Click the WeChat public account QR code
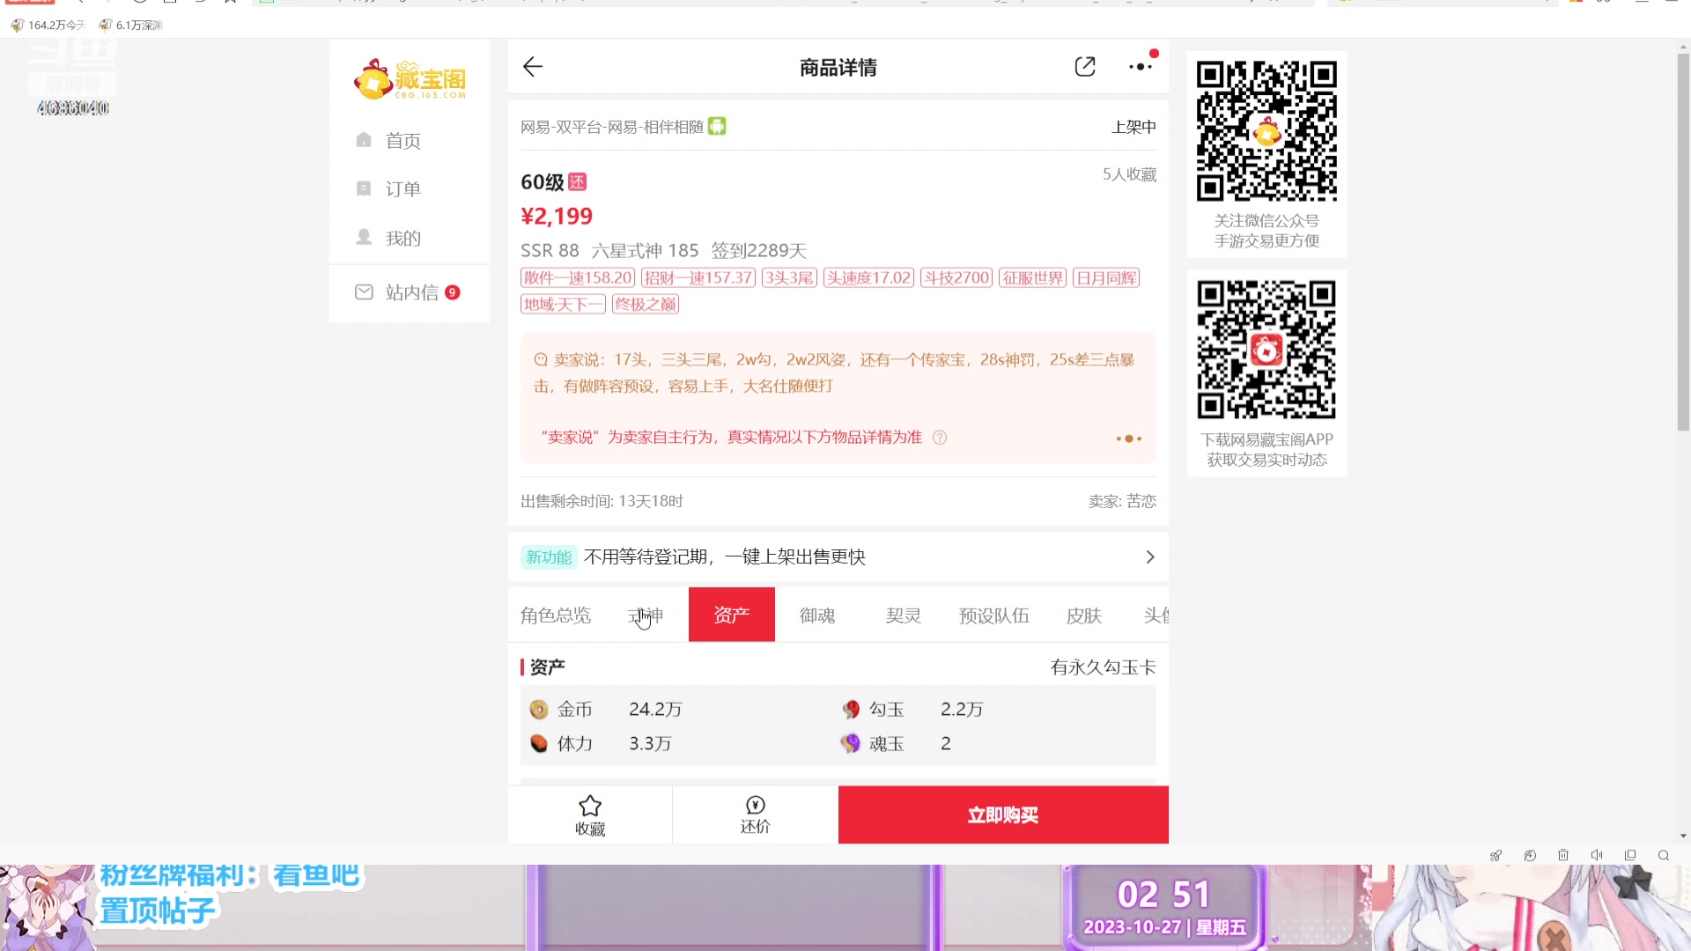This screenshot has width=1691, height=951. [1266, 131]
